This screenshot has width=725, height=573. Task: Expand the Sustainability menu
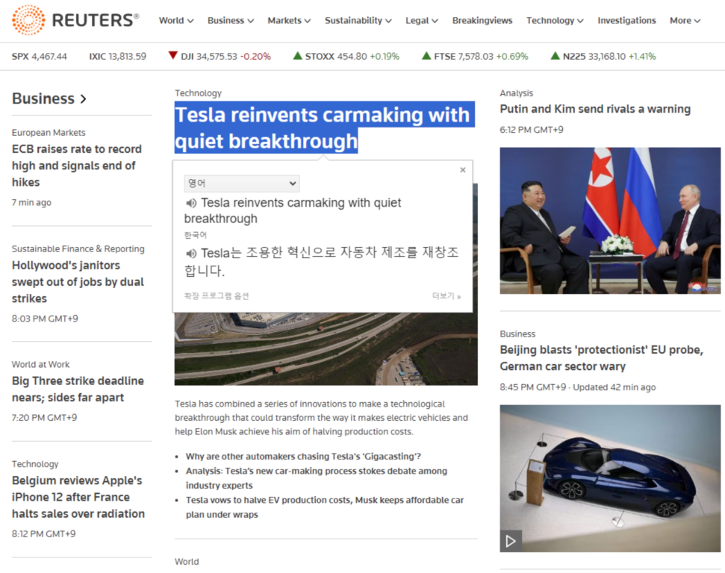[x=358, y=20]
